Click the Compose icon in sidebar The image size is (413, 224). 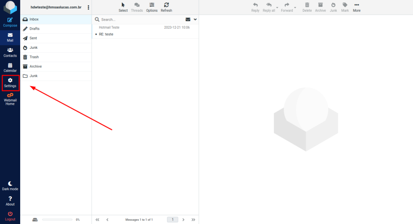tap(10, 20)
